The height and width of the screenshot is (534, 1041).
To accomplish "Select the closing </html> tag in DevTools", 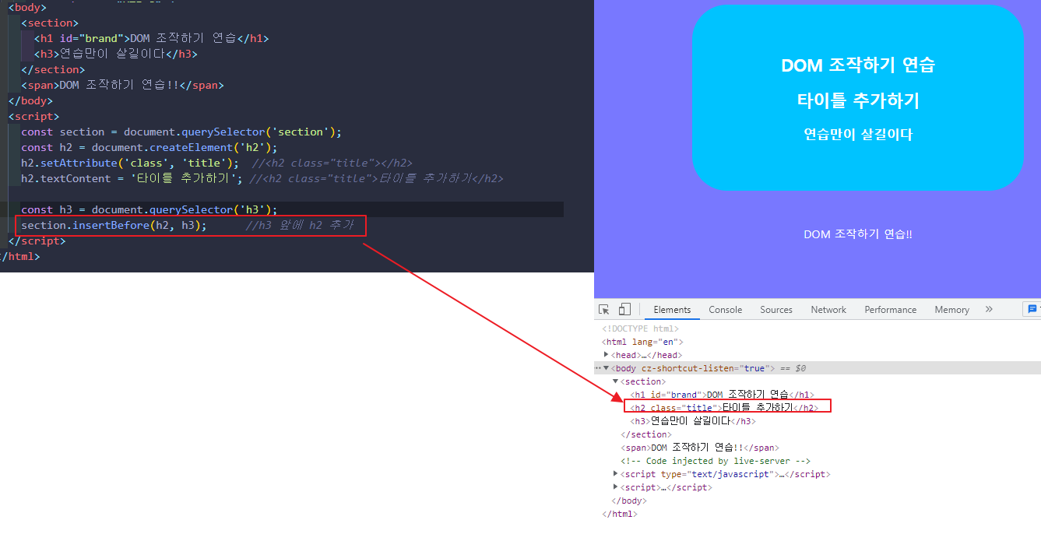I will (620, 514).
